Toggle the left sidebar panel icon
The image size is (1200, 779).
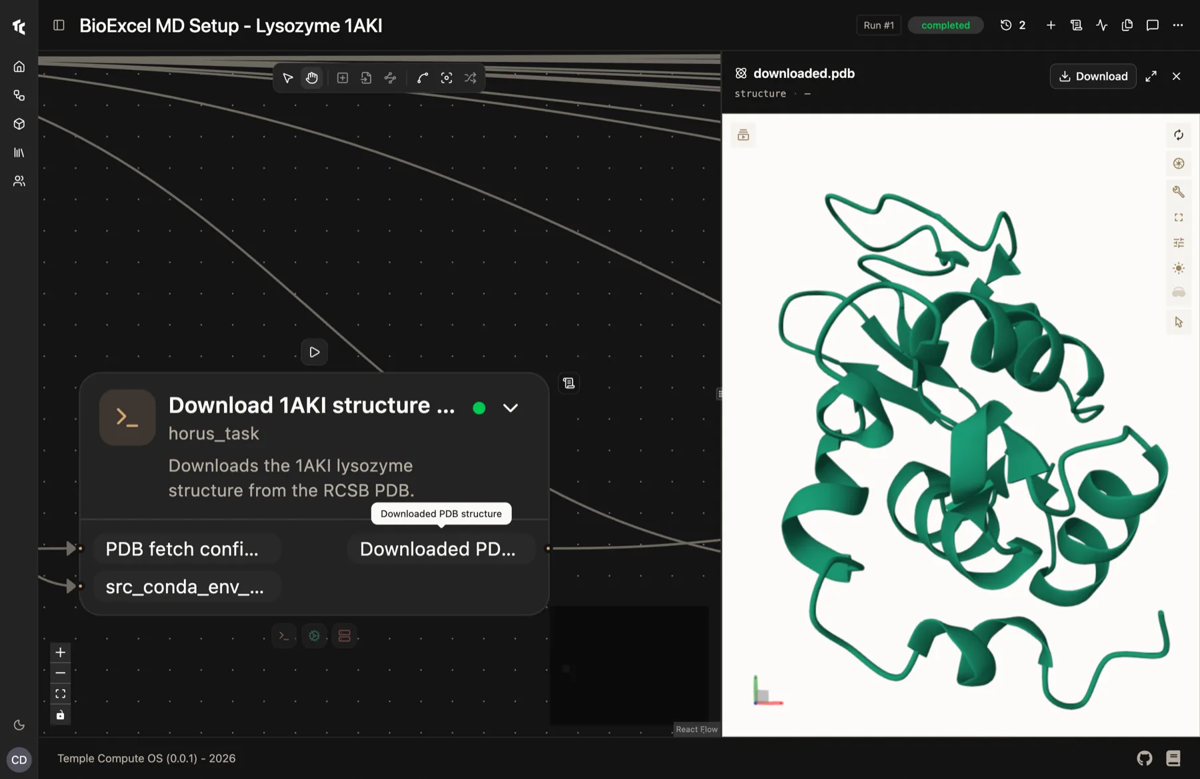(59, 25)
